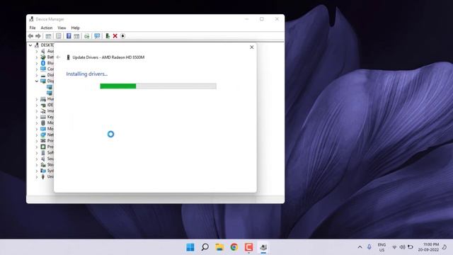This screenshot has height=255, width=453.
Task: Click the Forward arrow in Device Manager toolbar
Action: point(38,36)
